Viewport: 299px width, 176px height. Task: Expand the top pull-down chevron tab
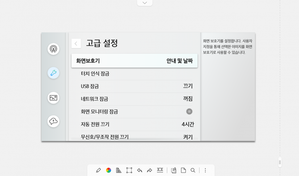pyautogui.click(x=145, y=3)
